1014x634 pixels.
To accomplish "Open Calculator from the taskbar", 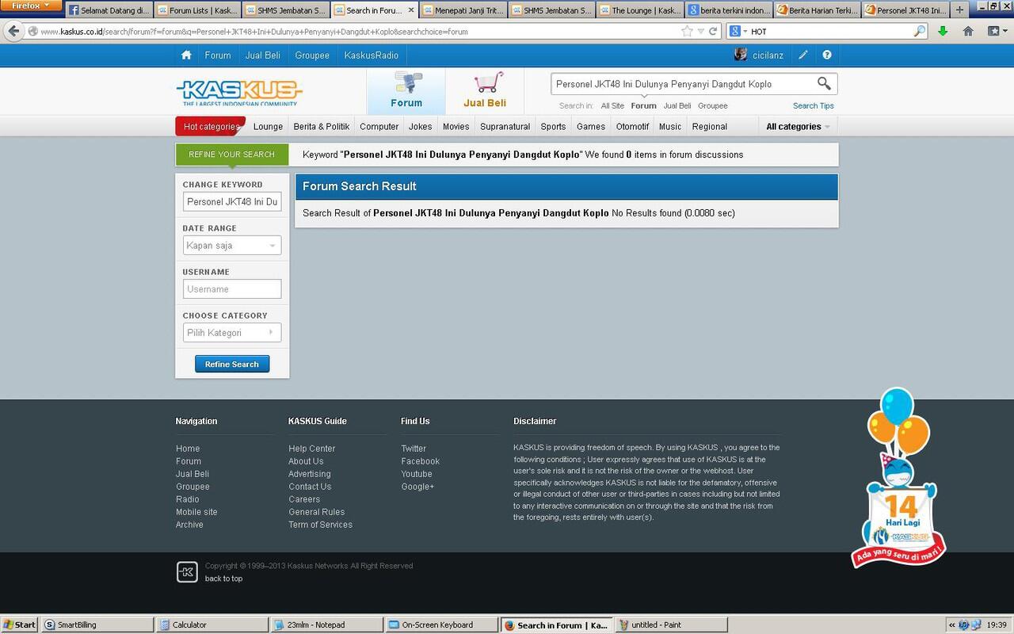I will pyautogui.click(x=212, y=624).
